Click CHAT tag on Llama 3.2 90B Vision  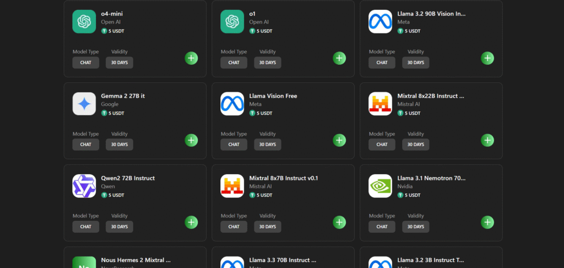[382, 63]
